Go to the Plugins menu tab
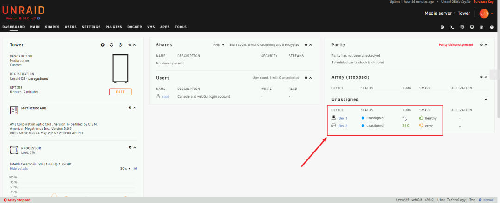The width and height of the screenshot is (500, 203). [114, 27]
